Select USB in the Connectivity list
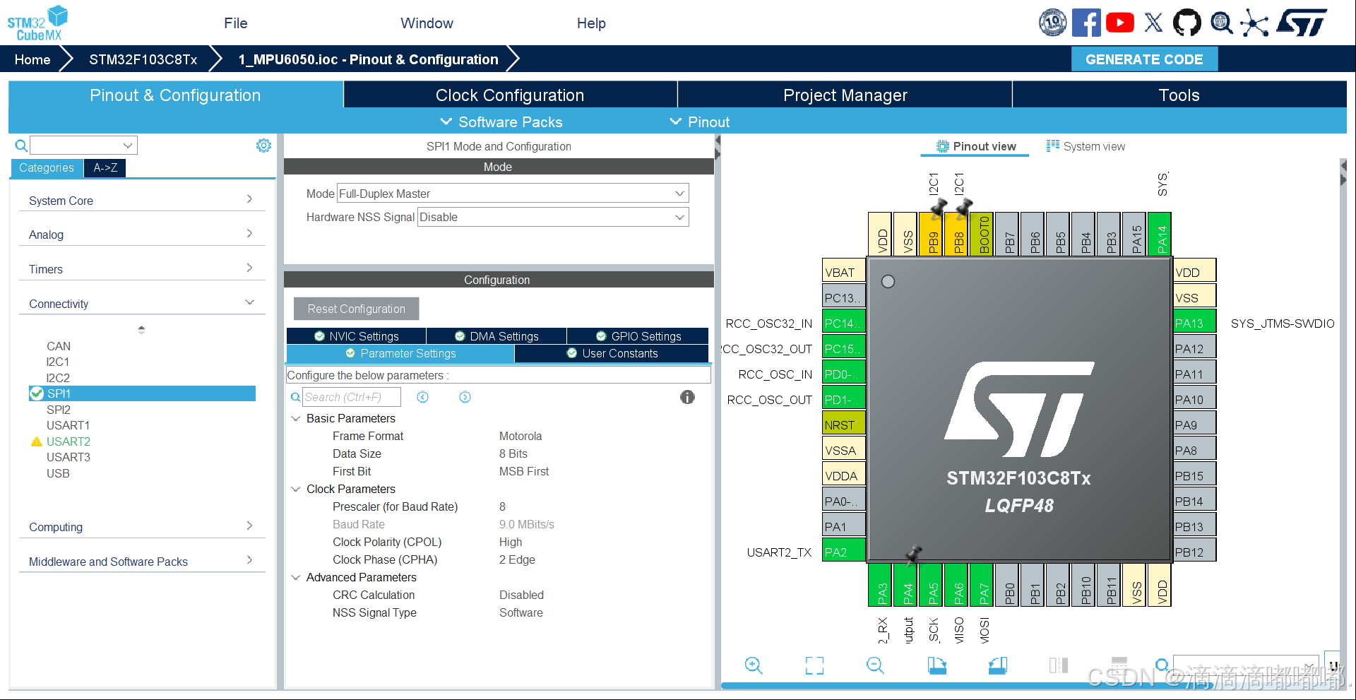This screenshot has width=1356, height=700. [x=58, y=473]
